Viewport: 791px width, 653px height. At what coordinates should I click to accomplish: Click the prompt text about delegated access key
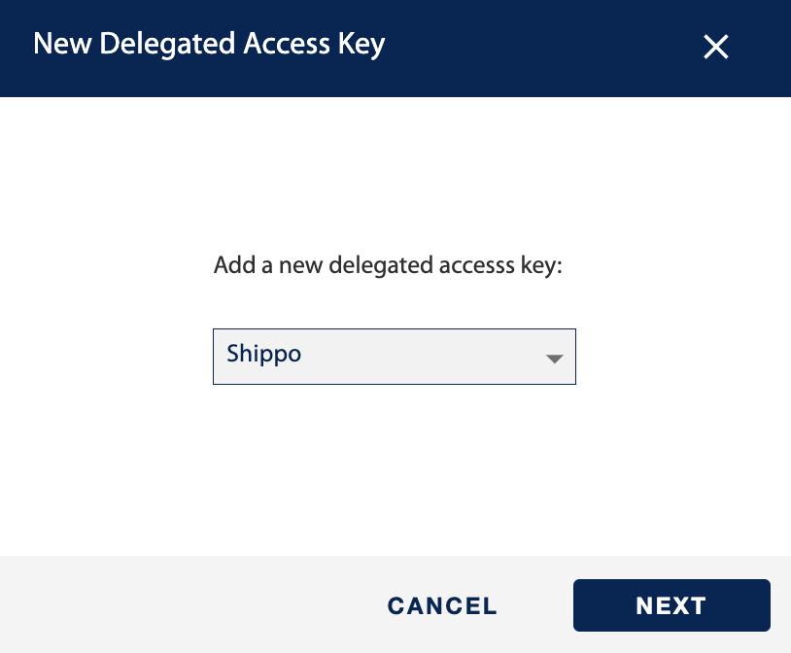[388, 264]
